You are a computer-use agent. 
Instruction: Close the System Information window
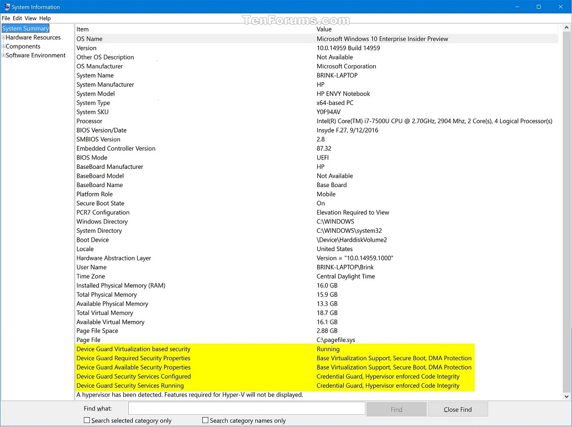tap(561, 7)
